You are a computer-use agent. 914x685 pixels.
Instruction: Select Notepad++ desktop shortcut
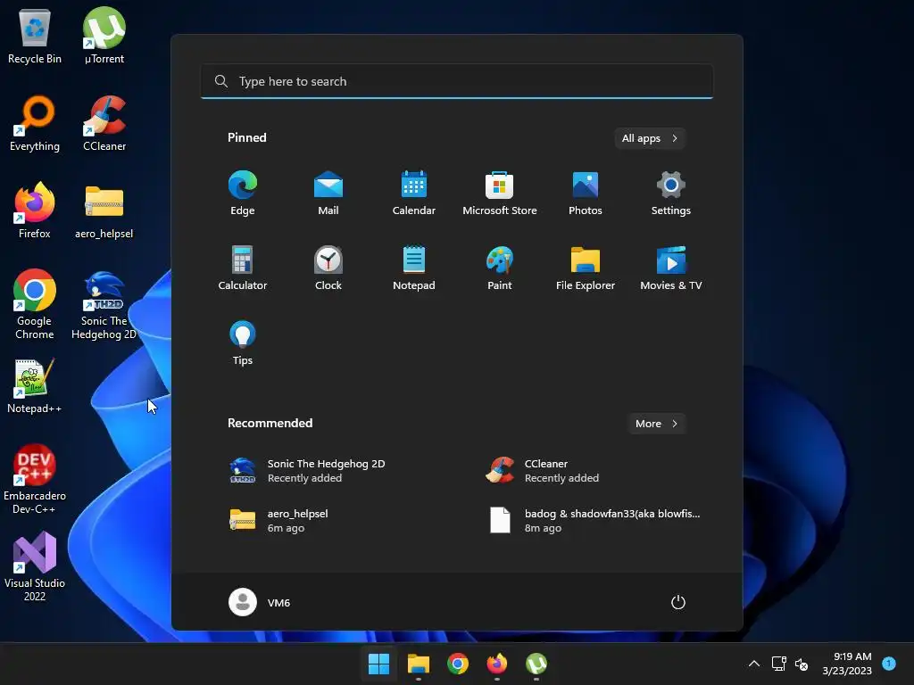(x=35, y=386)
